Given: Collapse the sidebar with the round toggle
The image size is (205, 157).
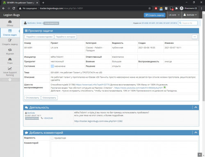Looking at the screenshot, I should pos(10,80).
